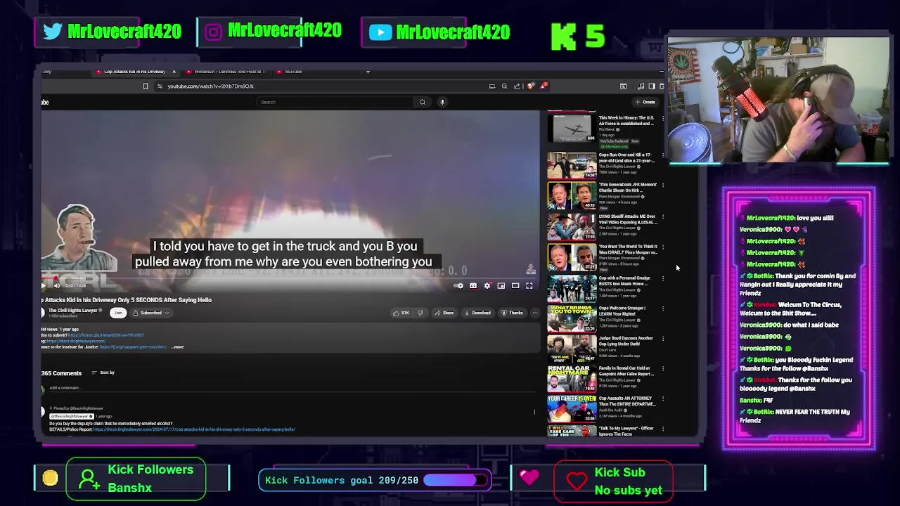
Task: Click the picture-in-picture icon in address bar
Action: 492,86
